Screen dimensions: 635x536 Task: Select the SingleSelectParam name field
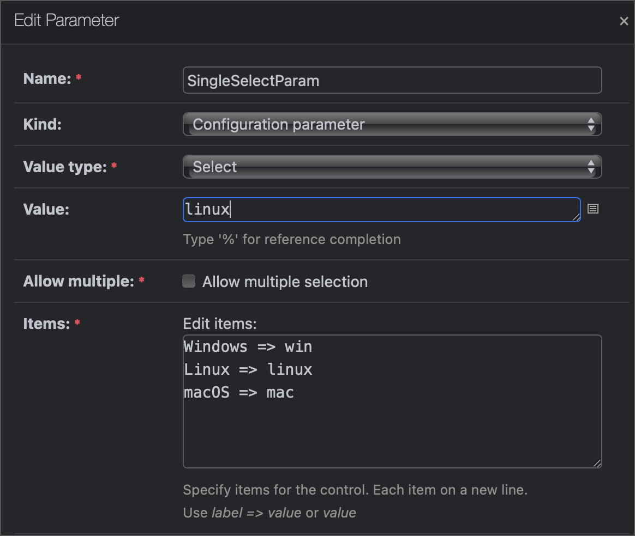coord(392,80)
